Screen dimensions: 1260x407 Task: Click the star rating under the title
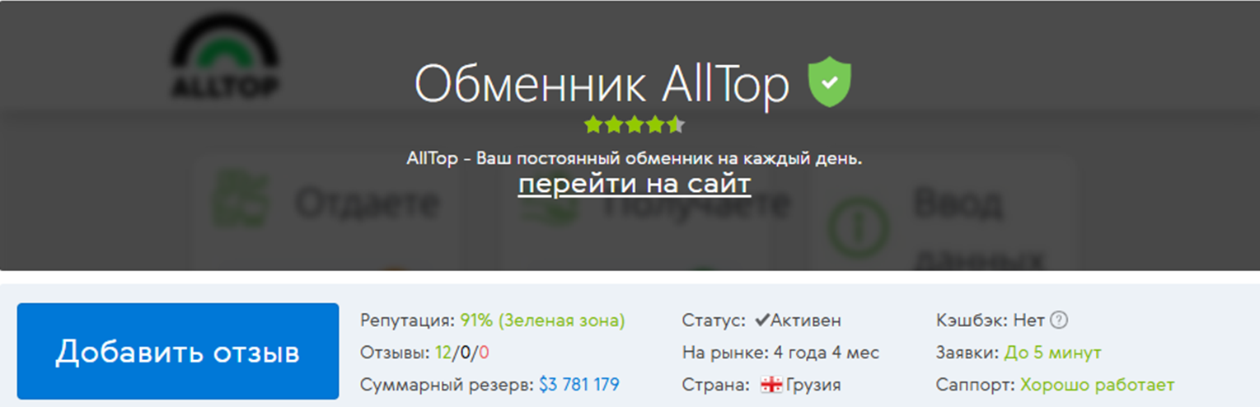click(x=634, y=125)
